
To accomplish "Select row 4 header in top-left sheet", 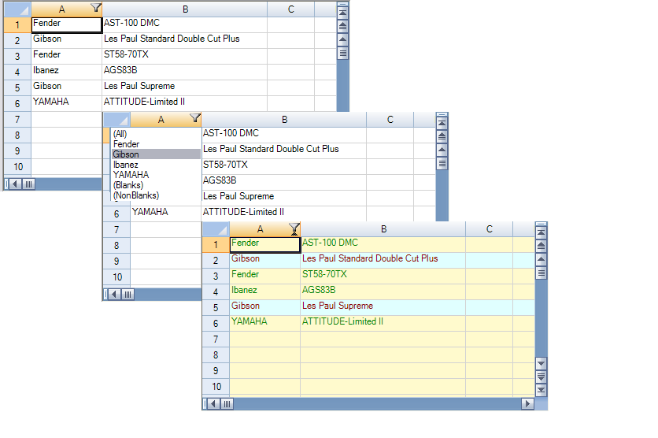I will pos(17,72).
